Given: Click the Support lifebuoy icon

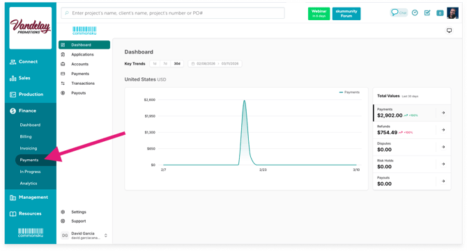Looking at the screenshot, I should click(x=63, y=221).
